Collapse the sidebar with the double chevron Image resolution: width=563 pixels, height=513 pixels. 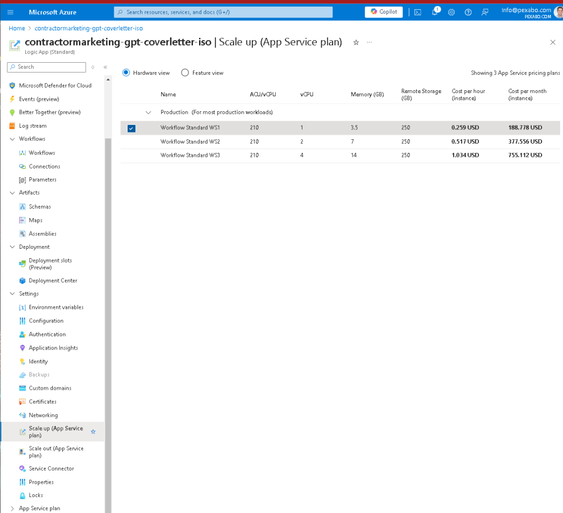click(x=105, y=67)
